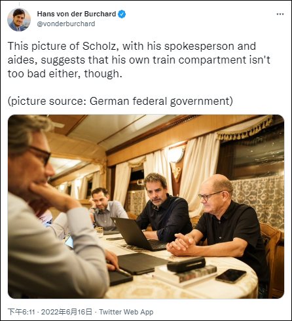
Task: Click the open black laptop in photo
Action: tap(138, 235)
